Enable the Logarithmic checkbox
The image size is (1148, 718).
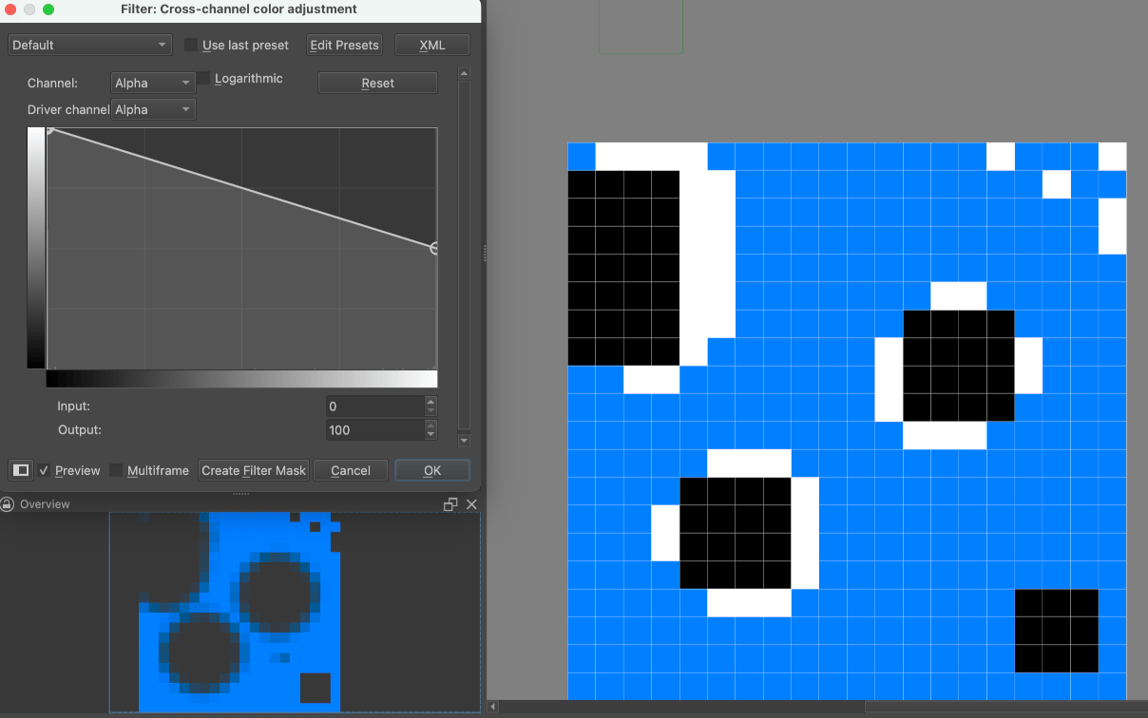click(x=203, y=79)
